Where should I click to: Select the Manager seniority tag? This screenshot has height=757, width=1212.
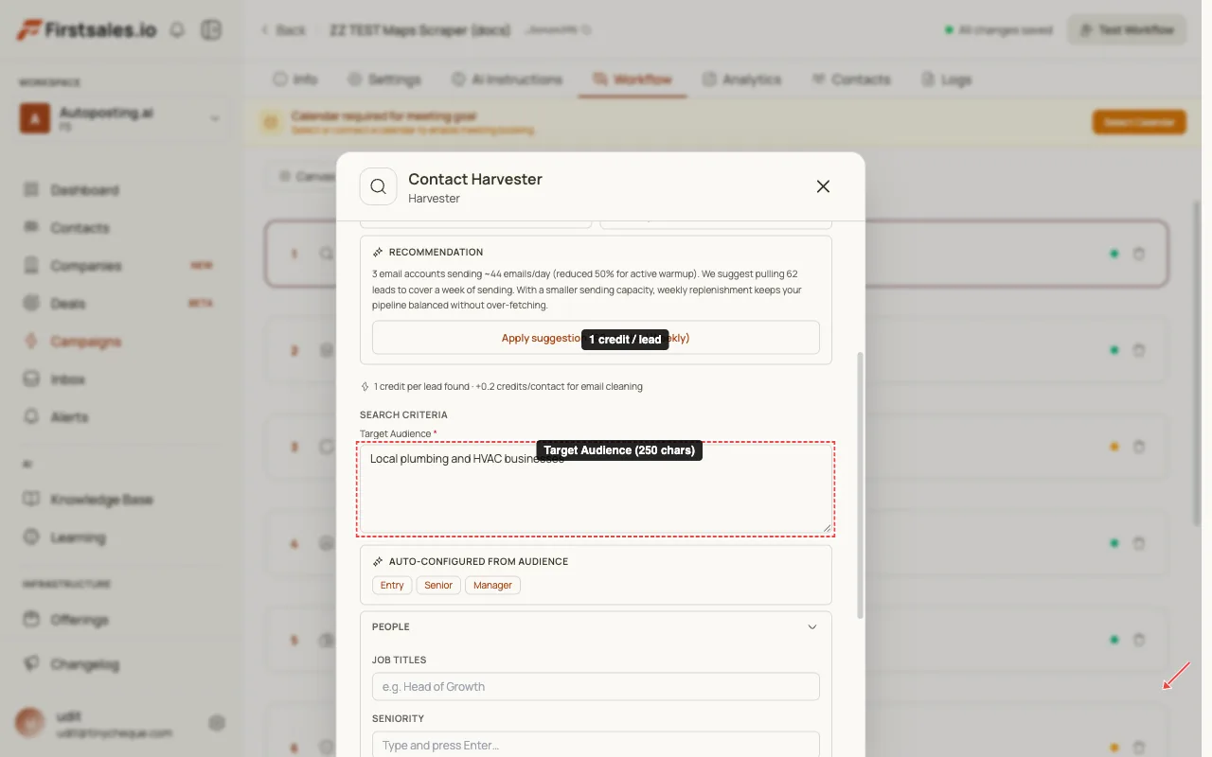[x=492, y=585]
